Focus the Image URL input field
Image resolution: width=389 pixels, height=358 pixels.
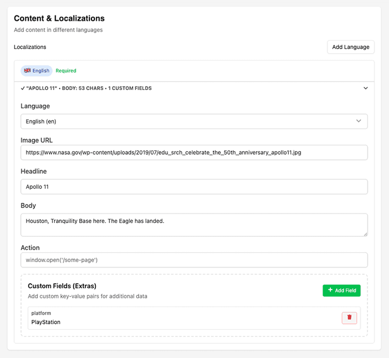194,152
